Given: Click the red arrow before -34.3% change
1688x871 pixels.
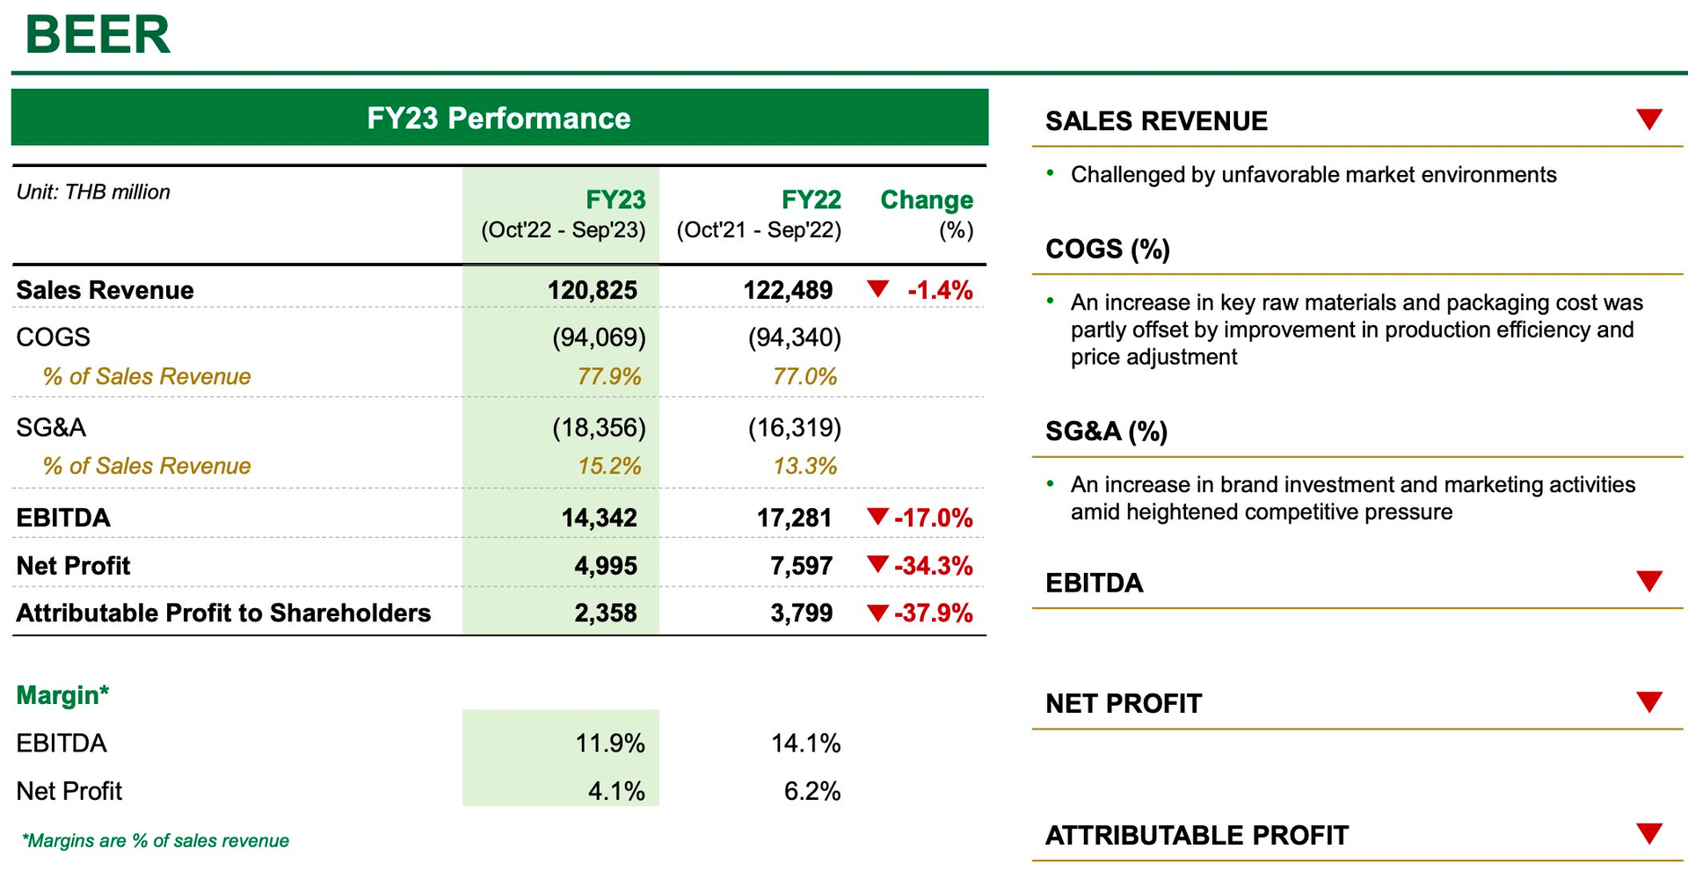Looking at the screenshot, I should pos(877,563).
